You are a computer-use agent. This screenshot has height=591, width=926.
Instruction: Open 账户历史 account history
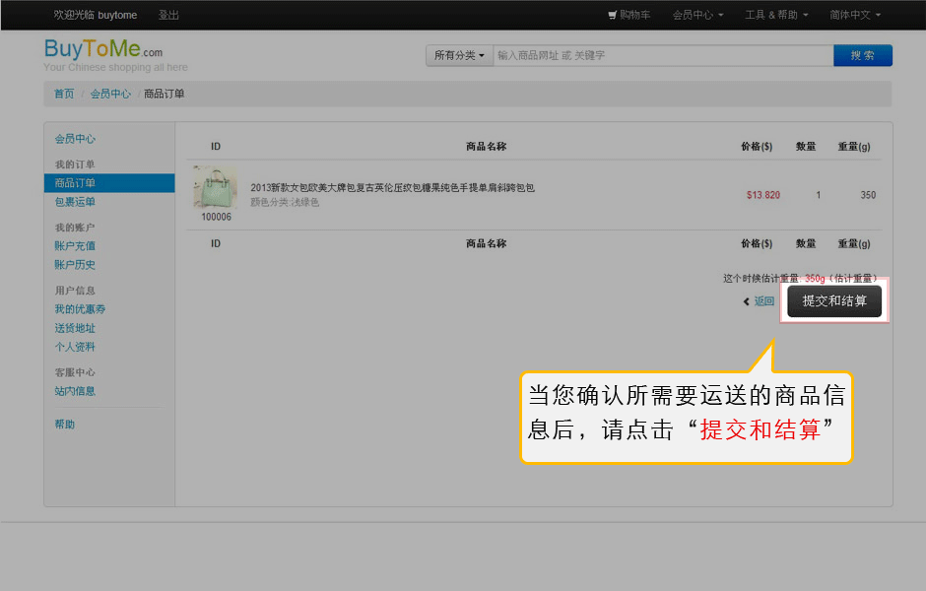tap(76, 265)
